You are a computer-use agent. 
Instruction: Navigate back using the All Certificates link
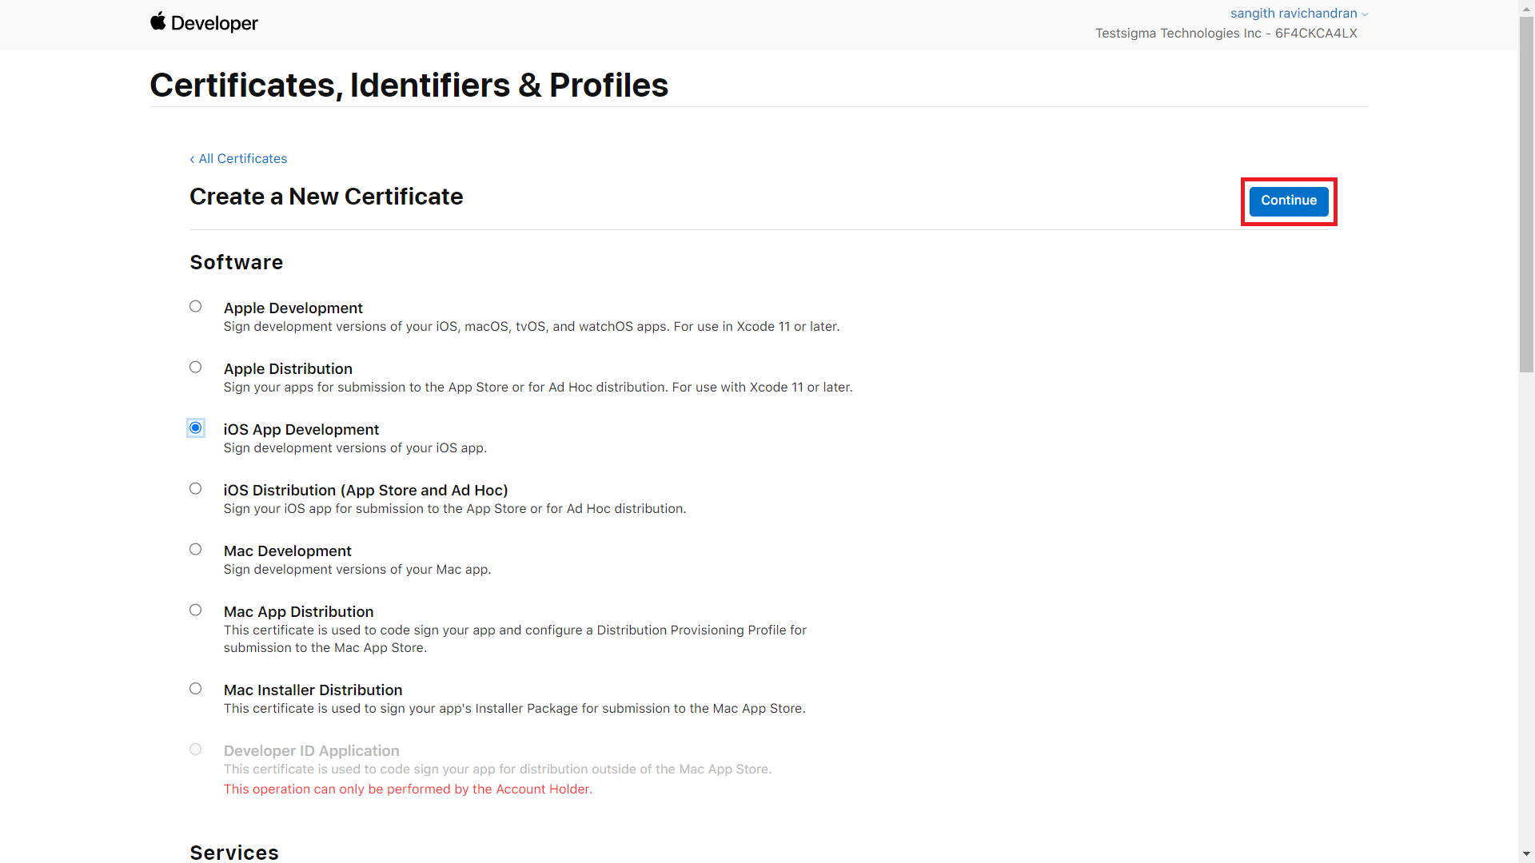pos(243,158)
